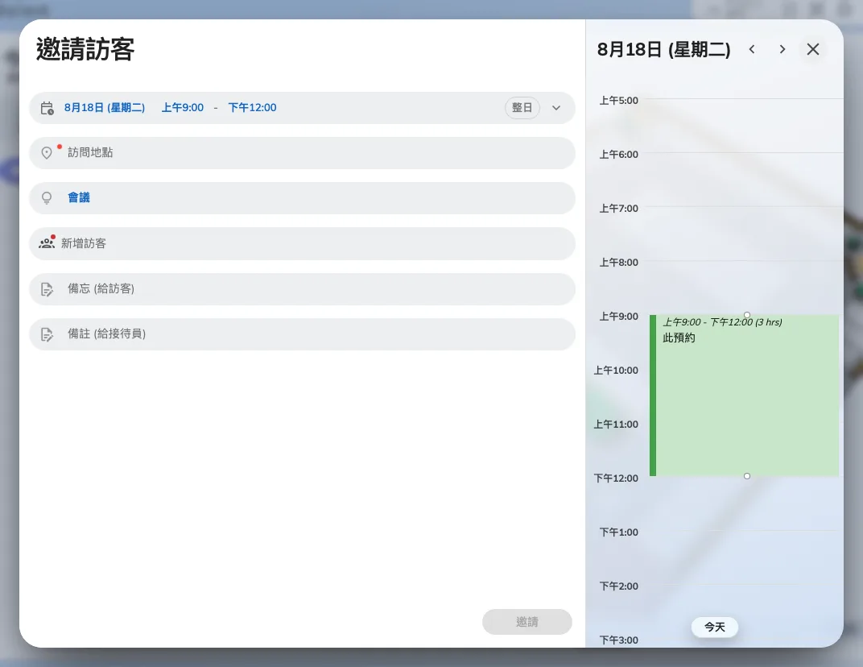Image resolution: width=863 pixels, height=667 pixels.
Task: Click the 下午1:00 time label
Action: point(618,532)
